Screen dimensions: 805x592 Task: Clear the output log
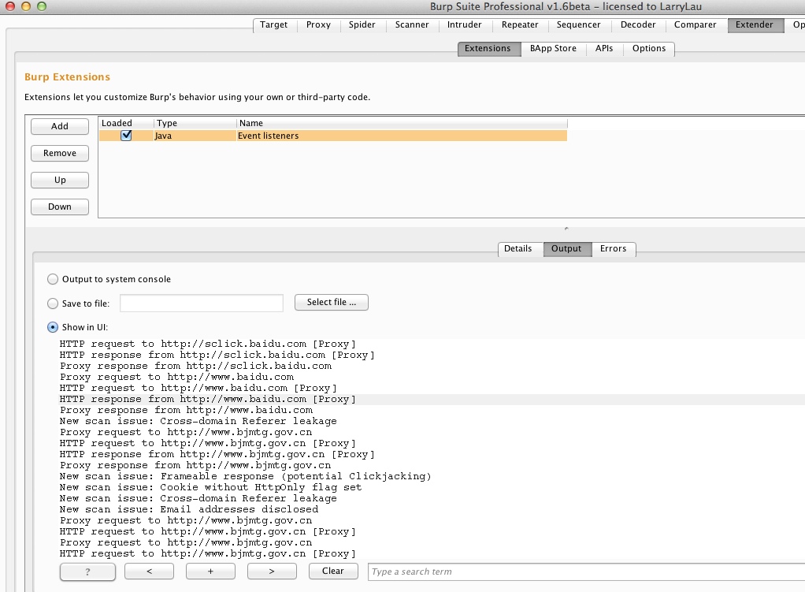[332, 571]
